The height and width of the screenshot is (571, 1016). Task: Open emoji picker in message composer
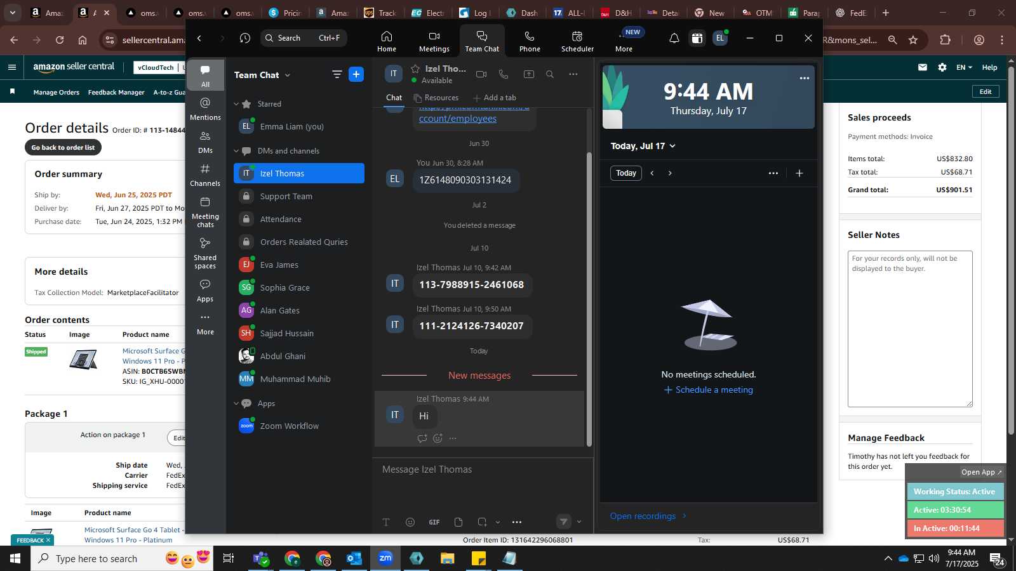(x=410, y=522)
